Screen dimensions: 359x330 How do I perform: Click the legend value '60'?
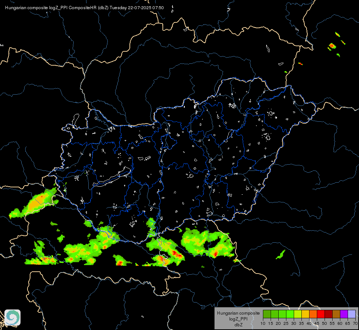(340, 323)
